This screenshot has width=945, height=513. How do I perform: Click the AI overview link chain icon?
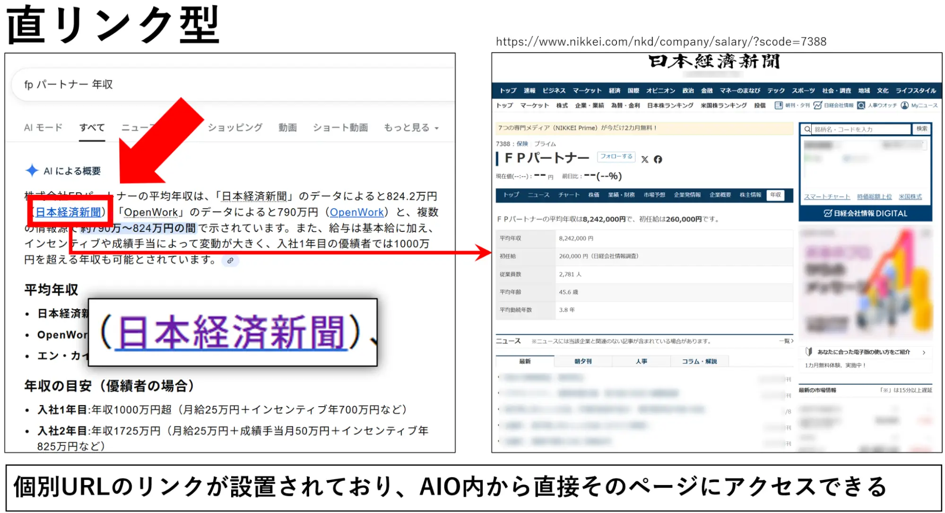point(230,261)
